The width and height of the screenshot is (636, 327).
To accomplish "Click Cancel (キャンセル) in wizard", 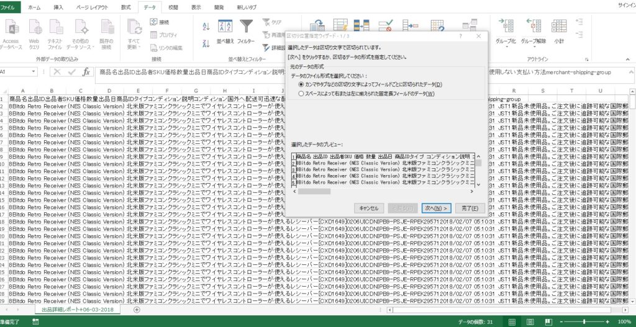I will pos(368,208).
